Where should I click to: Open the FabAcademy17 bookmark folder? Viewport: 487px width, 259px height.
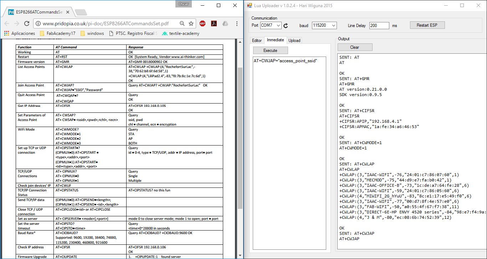[57, 33]
